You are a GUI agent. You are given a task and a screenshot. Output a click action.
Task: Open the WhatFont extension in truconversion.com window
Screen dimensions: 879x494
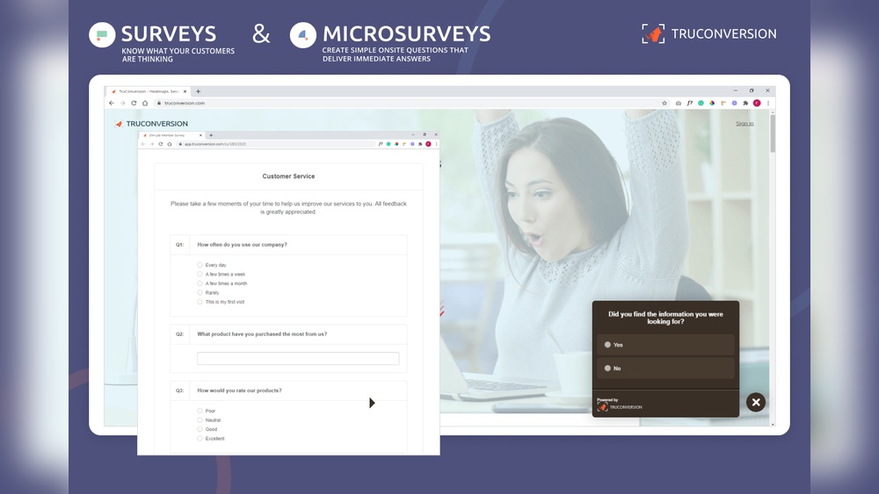[689, 103]
